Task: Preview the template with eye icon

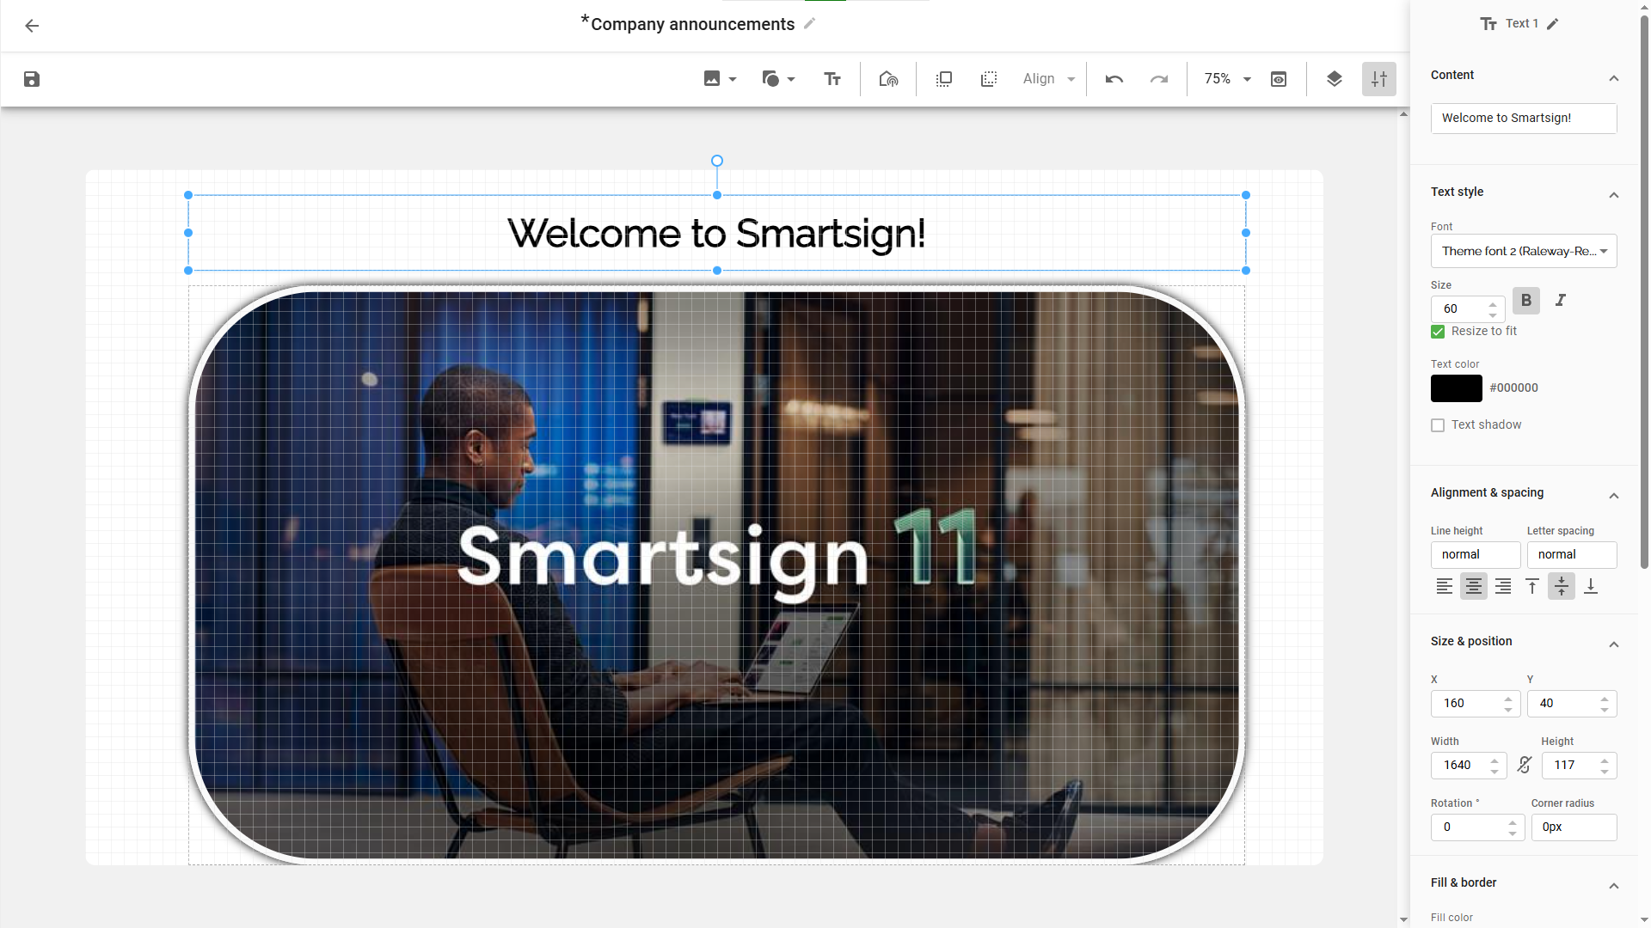Action: (x=1279, y=79)
